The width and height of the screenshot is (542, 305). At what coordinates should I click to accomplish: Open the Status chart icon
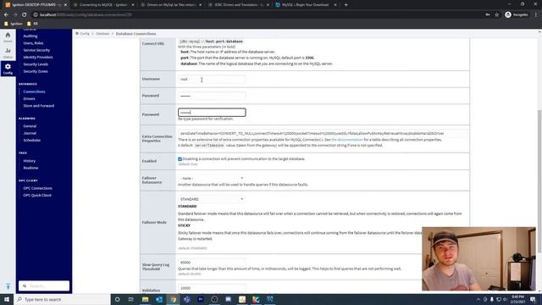[8, 53]
